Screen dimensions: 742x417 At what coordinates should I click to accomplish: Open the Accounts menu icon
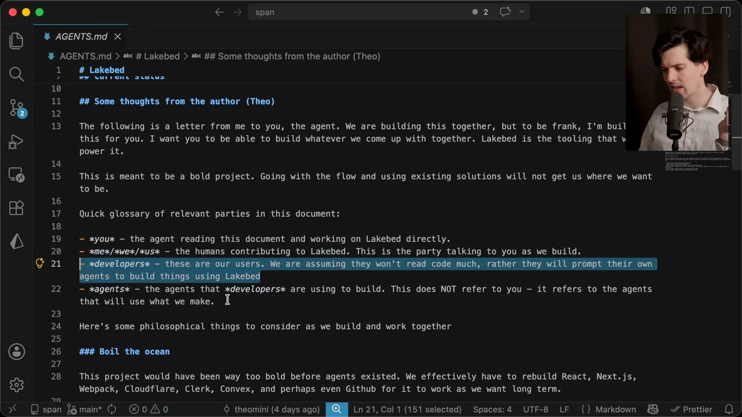click(17, 352)
